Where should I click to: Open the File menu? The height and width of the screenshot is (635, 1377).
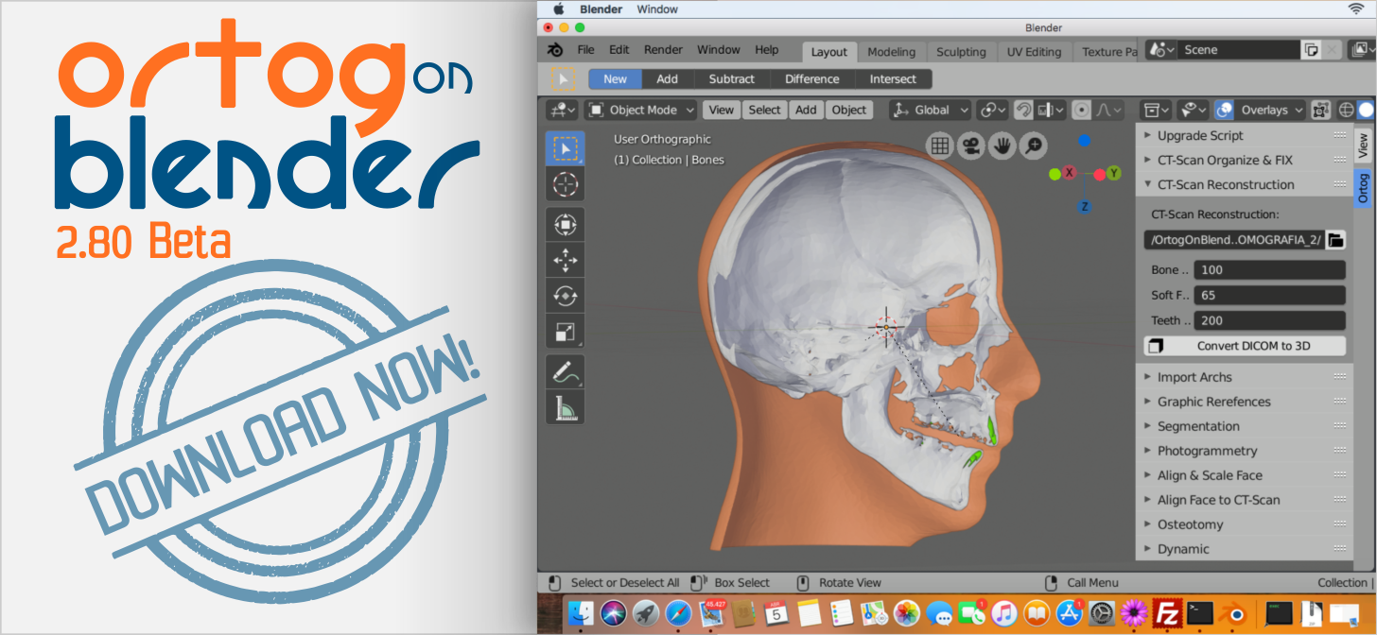[x=586, y=50]
